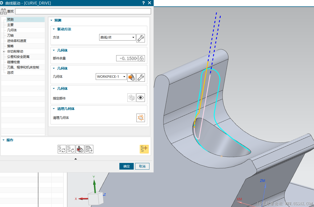The height and width of the screenshot is (207, 314).
Task: Toggle the part stock (部件余量) lock
Action: [x=142, y=58]
